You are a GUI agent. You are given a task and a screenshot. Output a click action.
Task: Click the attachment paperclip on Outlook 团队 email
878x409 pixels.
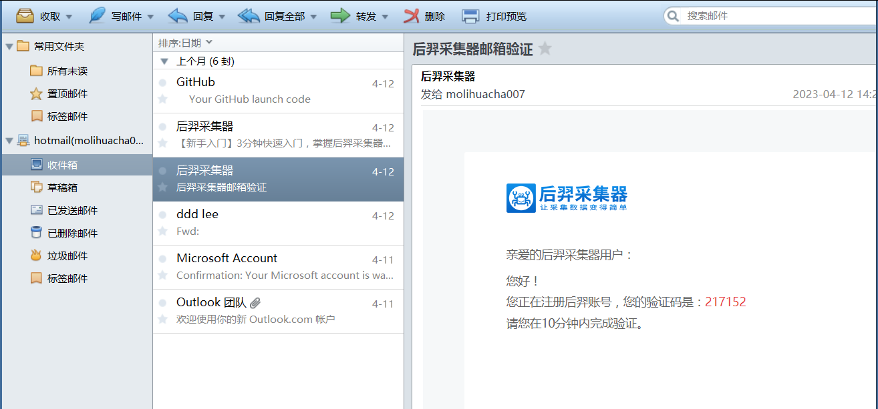[255, 303]
